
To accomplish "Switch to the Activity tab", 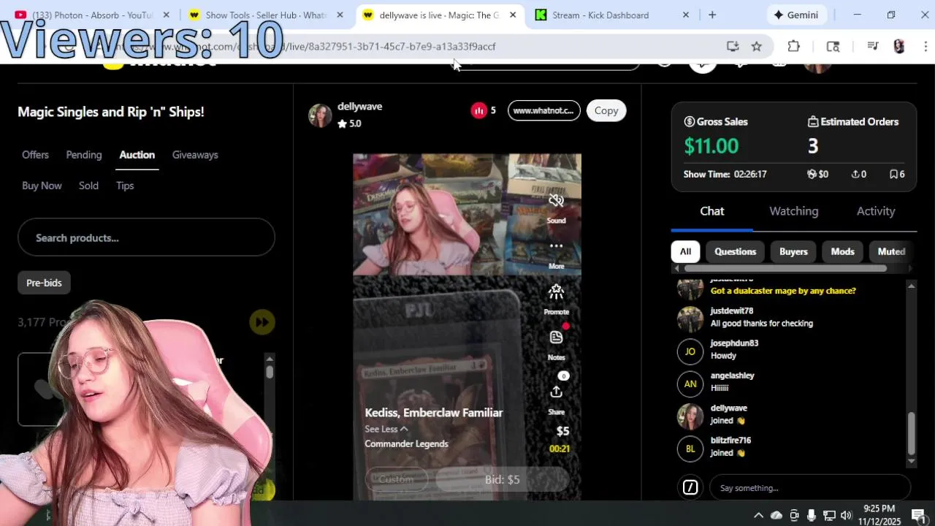I will (x=876, y=211).
